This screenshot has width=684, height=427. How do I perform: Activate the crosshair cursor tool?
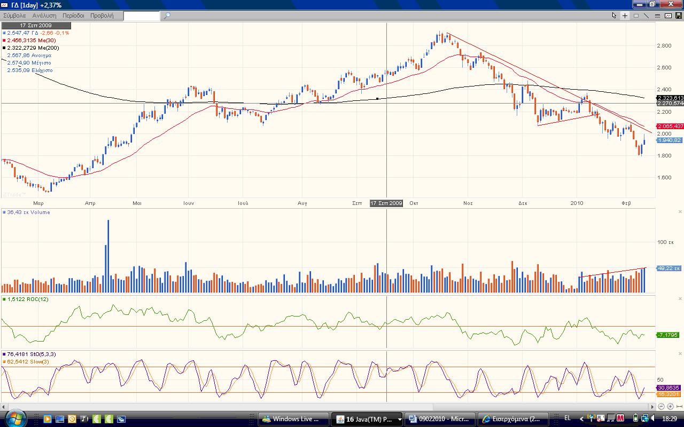[625, 16]
